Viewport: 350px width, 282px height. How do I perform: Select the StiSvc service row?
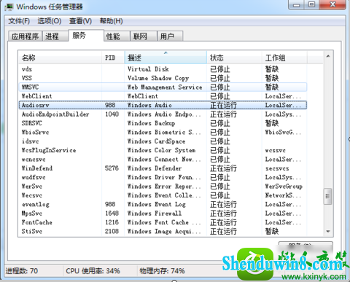(x=163, y=231)
